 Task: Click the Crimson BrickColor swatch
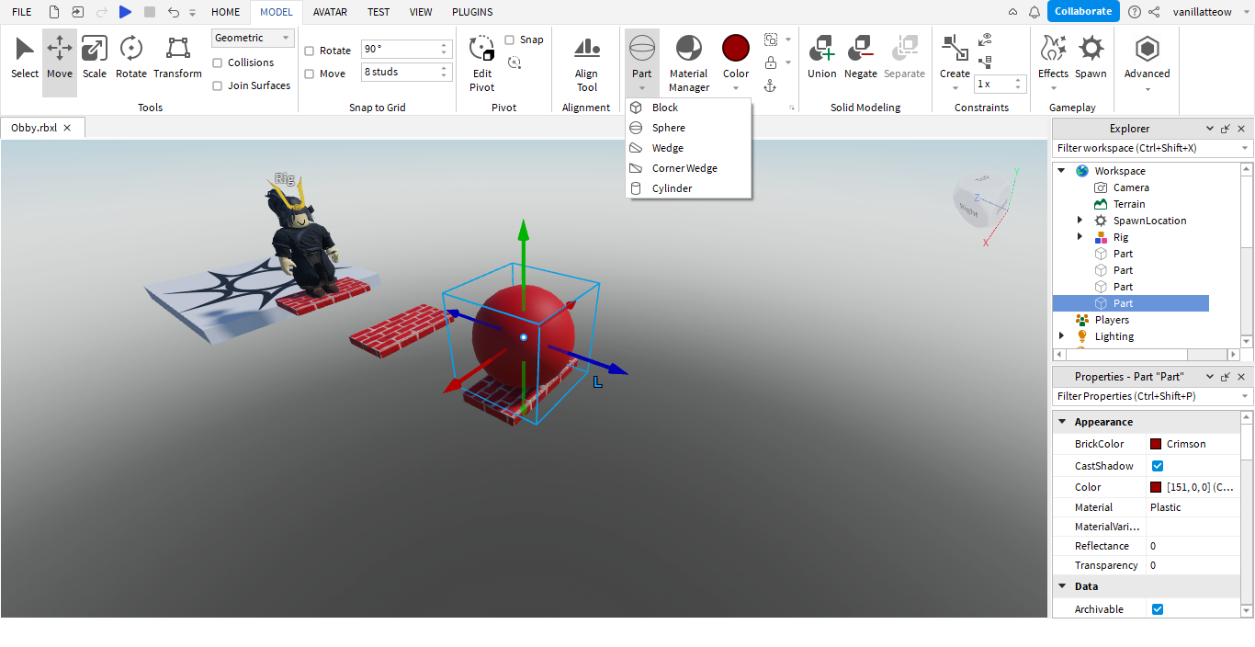(x=1156, y=444)
